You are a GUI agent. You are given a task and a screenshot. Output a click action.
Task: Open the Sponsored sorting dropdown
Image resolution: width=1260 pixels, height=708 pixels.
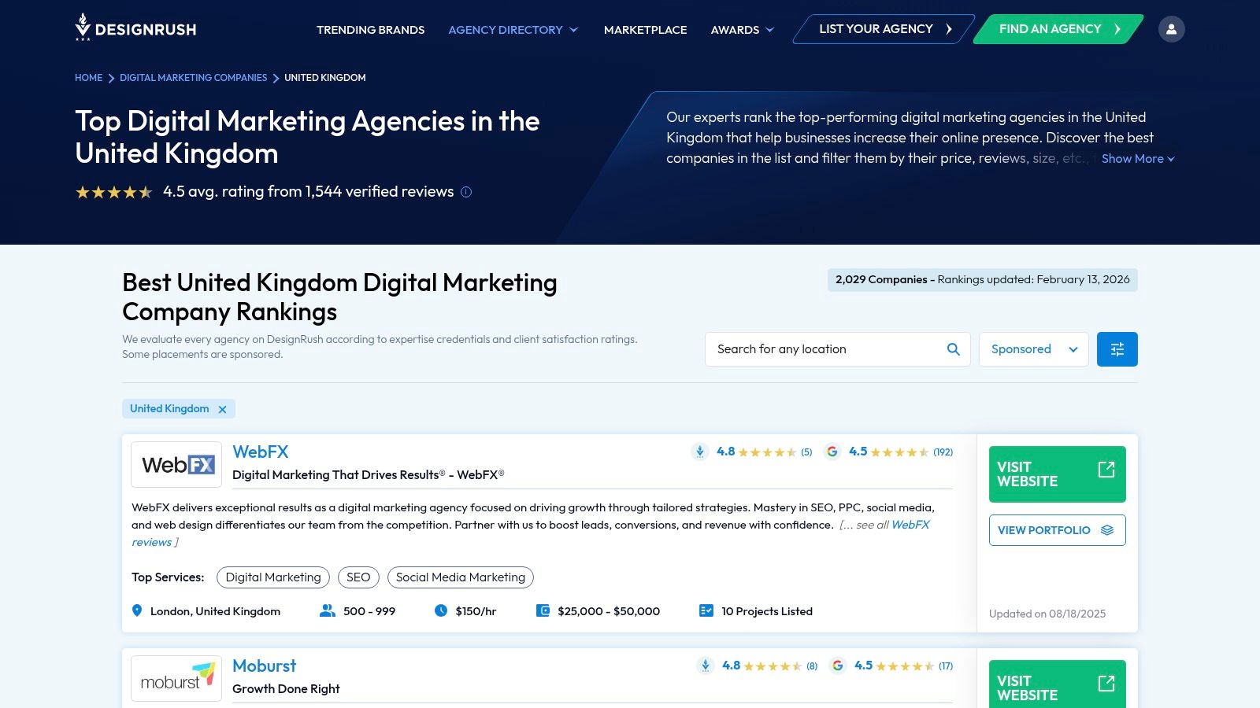click(x=1033, y=348)
